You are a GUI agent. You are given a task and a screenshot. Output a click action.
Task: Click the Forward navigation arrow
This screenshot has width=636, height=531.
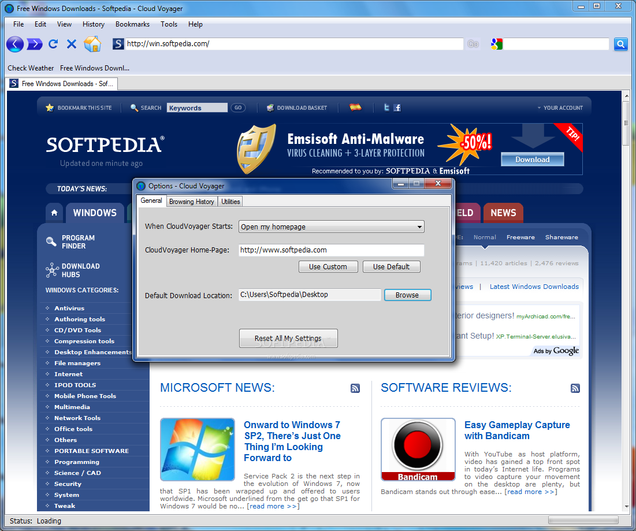[35, 44]
